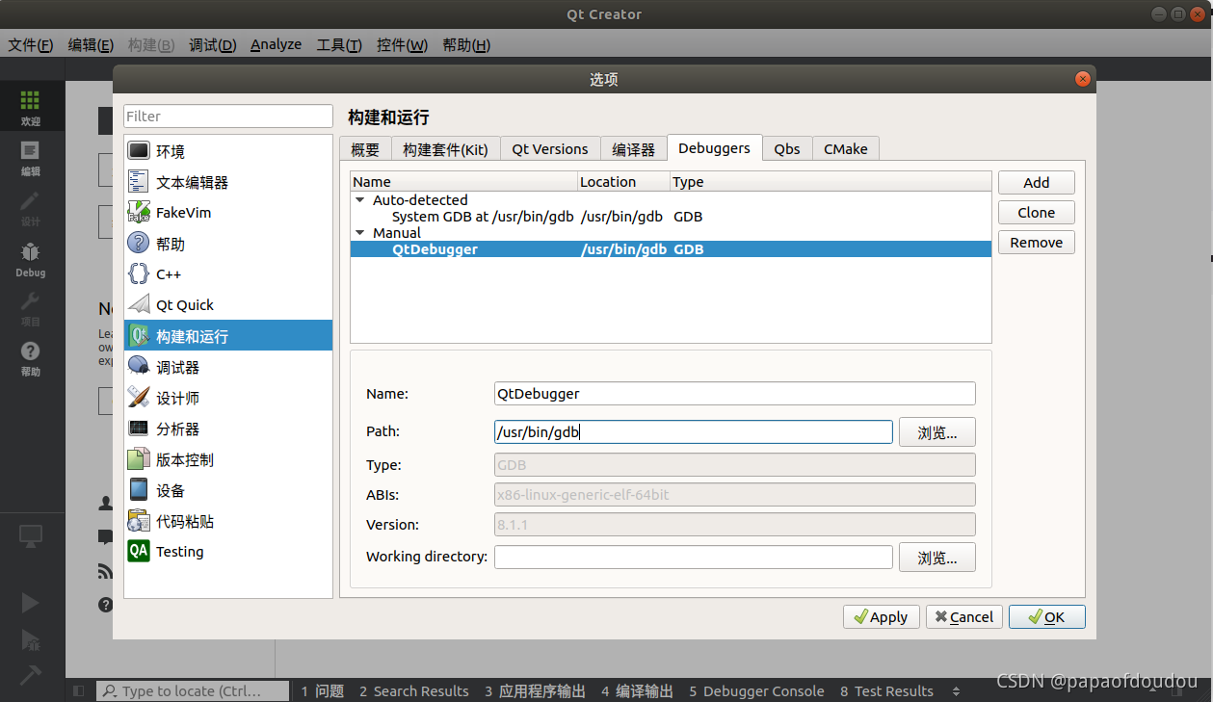
Task: Collapse the Auto-detected debugger group
Action: coord(360,200)
